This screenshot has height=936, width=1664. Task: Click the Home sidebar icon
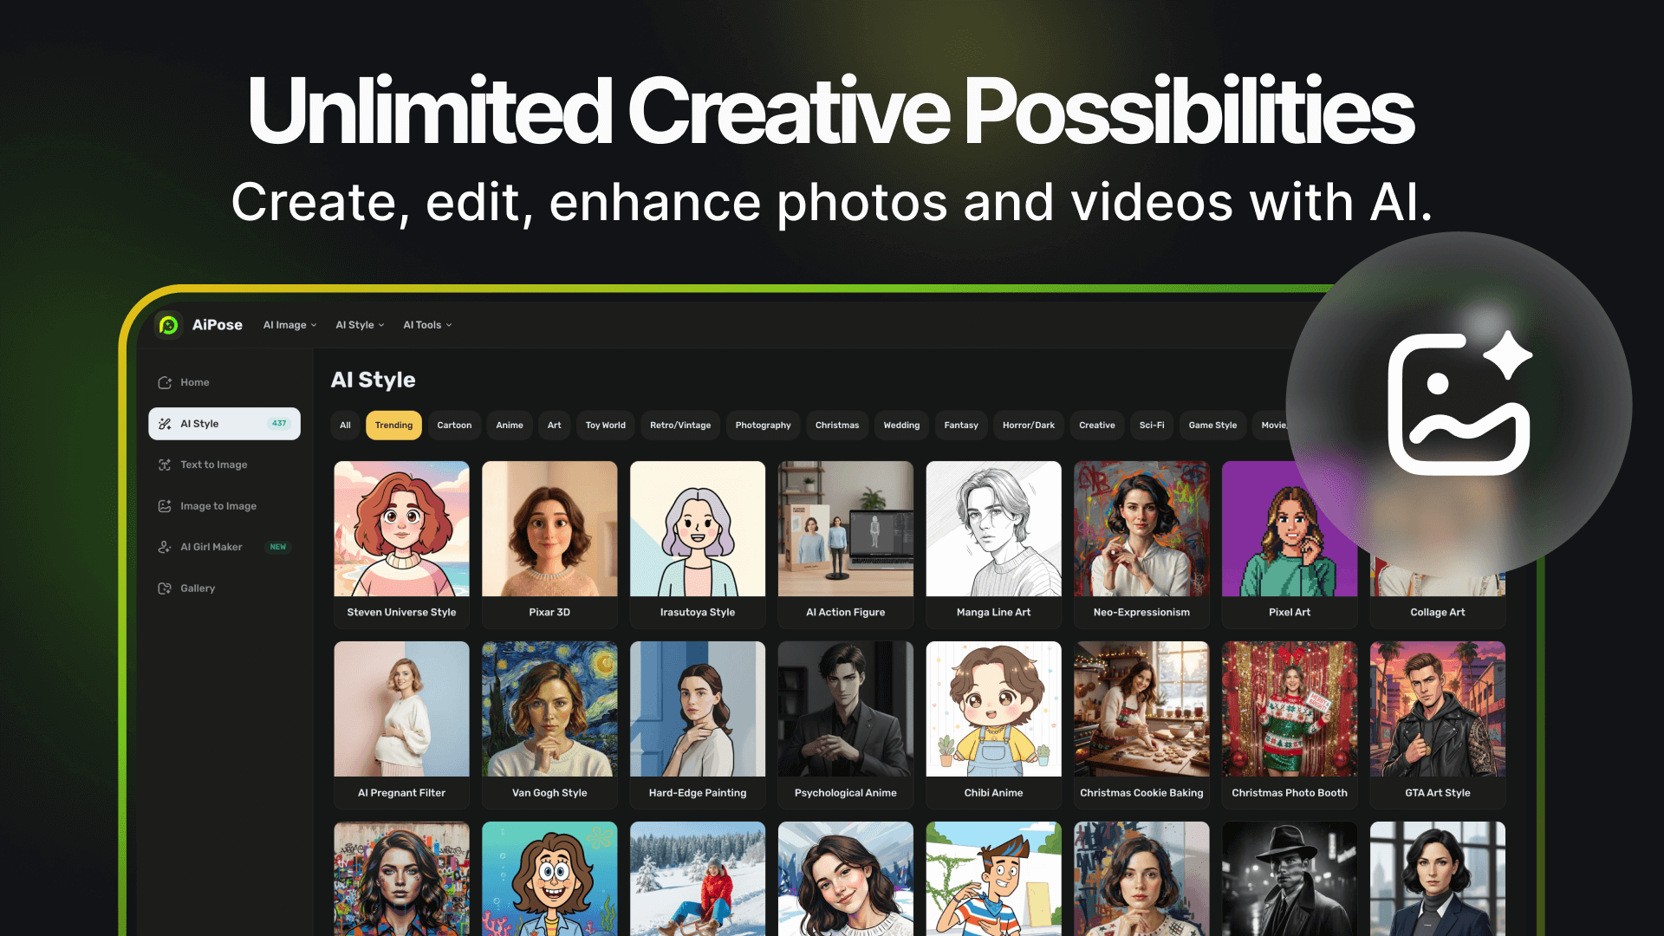[165, 382]
